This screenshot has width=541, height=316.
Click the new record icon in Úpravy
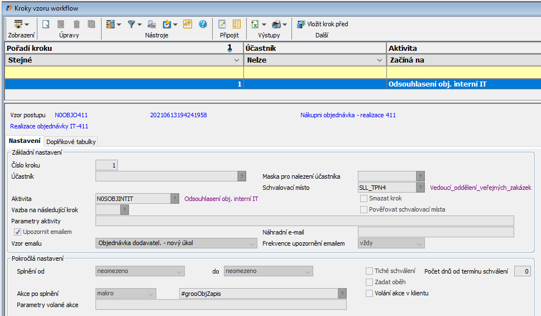click(x=46, y=24)
